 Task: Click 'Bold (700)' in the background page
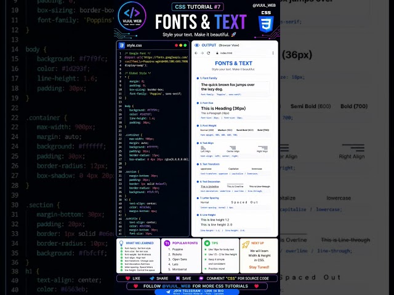[x=354, y=106]
